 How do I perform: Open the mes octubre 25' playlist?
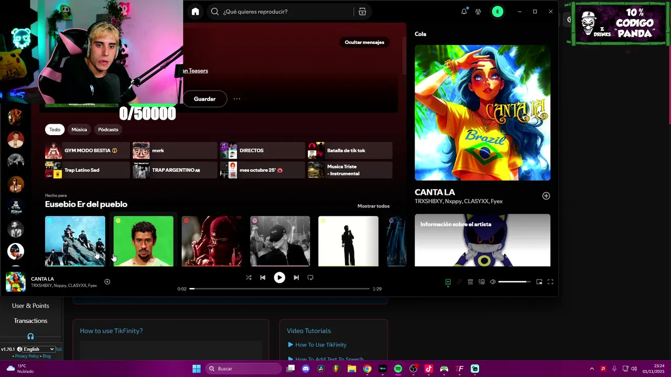[262, 170]
